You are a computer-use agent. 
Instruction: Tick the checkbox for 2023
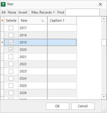click(x=11, y=71)
